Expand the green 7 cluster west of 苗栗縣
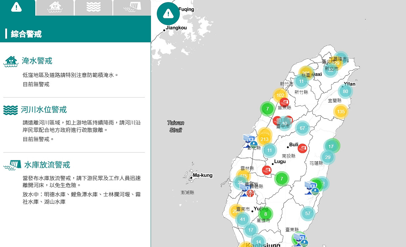Viewport: 406px width, 247px height. 267,109
